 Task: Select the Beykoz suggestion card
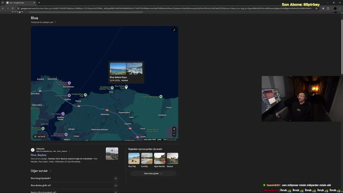(x=173, y=160)
